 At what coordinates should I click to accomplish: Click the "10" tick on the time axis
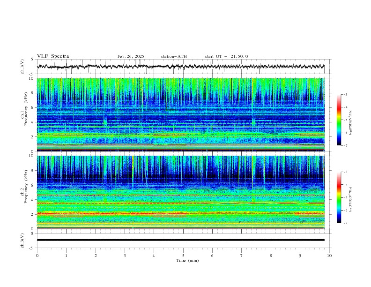click(329, 256)
